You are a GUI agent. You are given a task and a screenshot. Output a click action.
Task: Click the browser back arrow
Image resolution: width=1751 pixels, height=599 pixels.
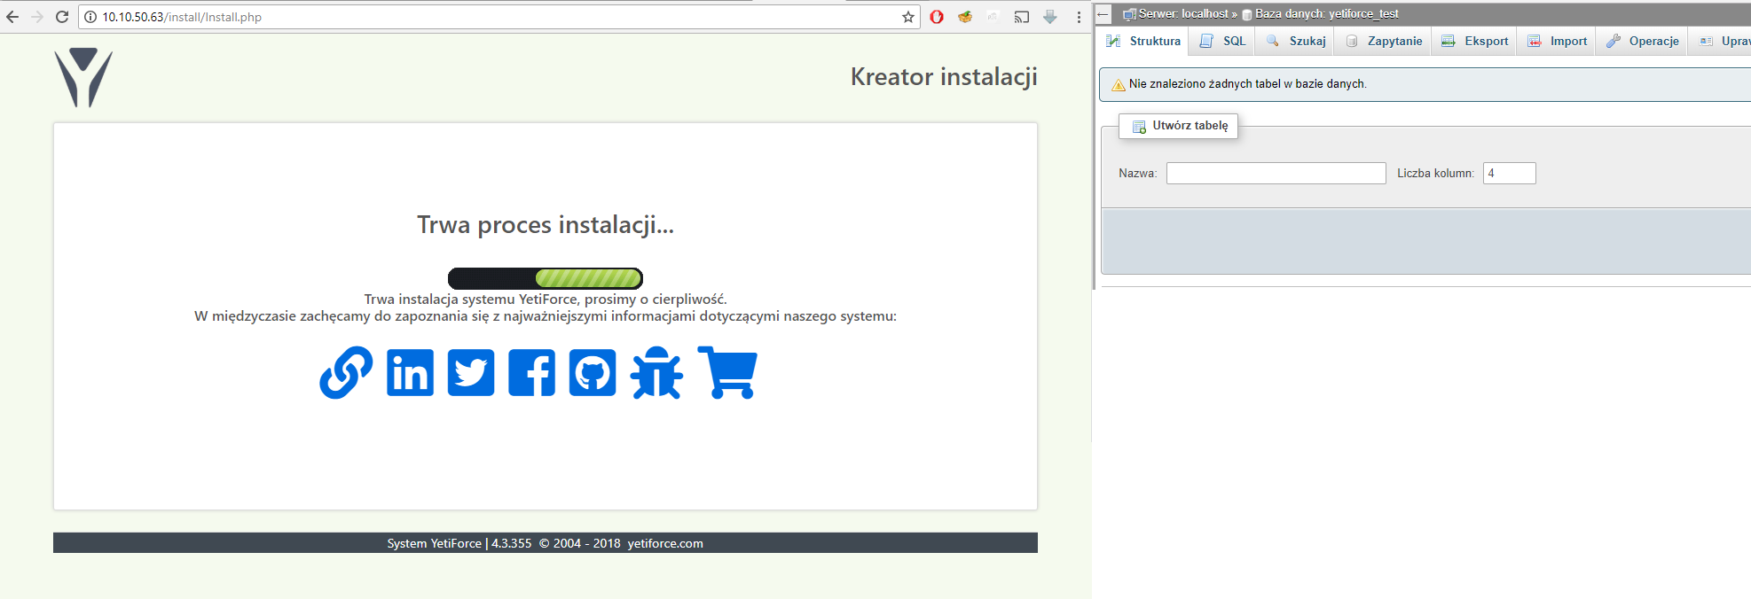pyautogui.click(x=12, y=17)
